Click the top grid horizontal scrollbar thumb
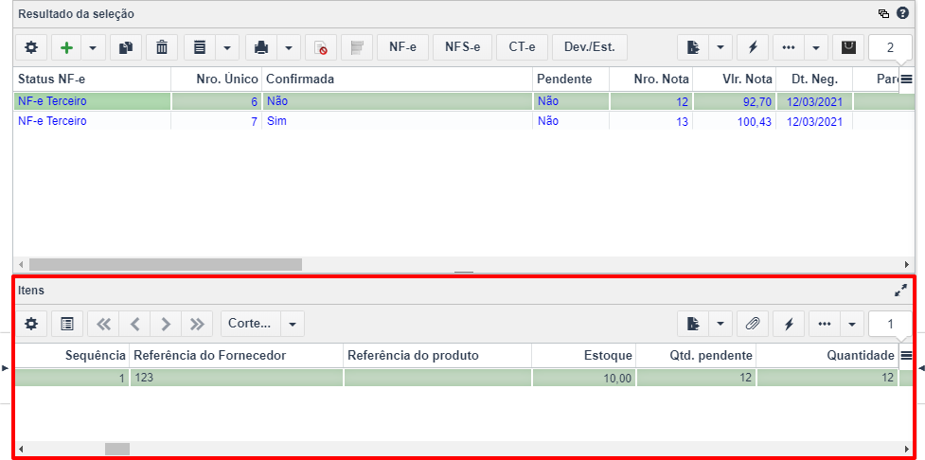The image size is (925, 460). coord(165,264)
